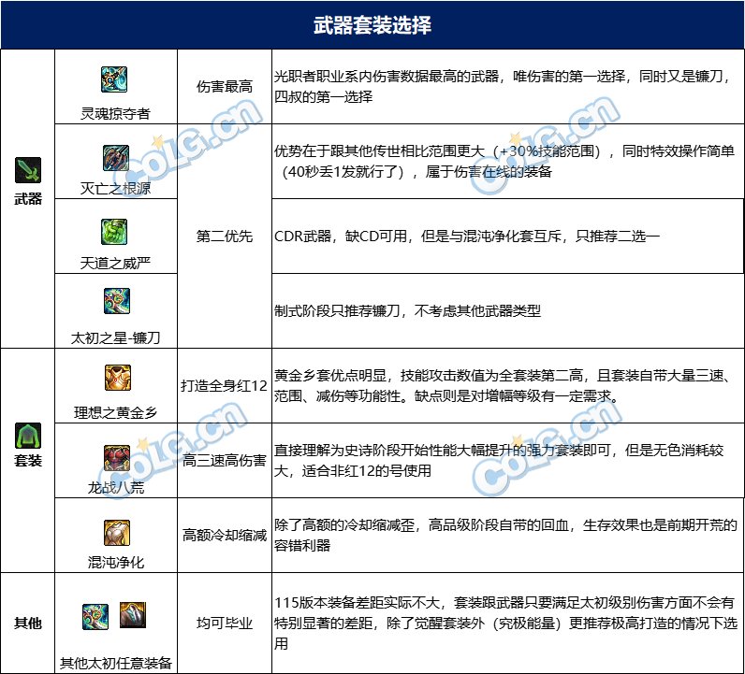This screenshot has width=745, height=674.
Task: Click the 混沌净化 set icon
Action: (115, 532)
